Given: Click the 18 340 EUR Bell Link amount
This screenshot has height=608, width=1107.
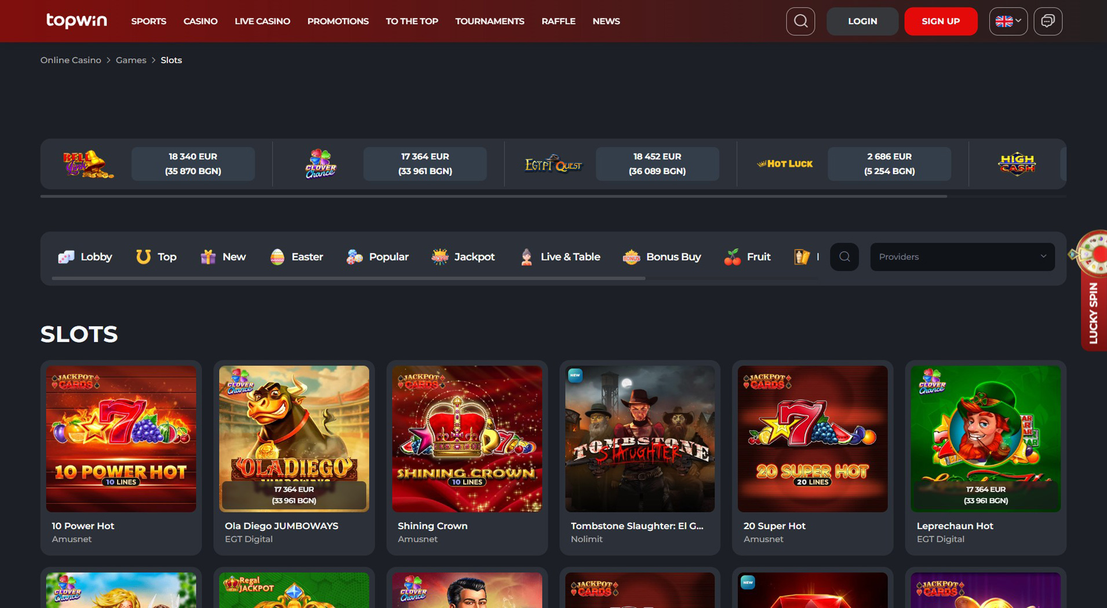Looking at the screenshot, I should click(193, 164).
